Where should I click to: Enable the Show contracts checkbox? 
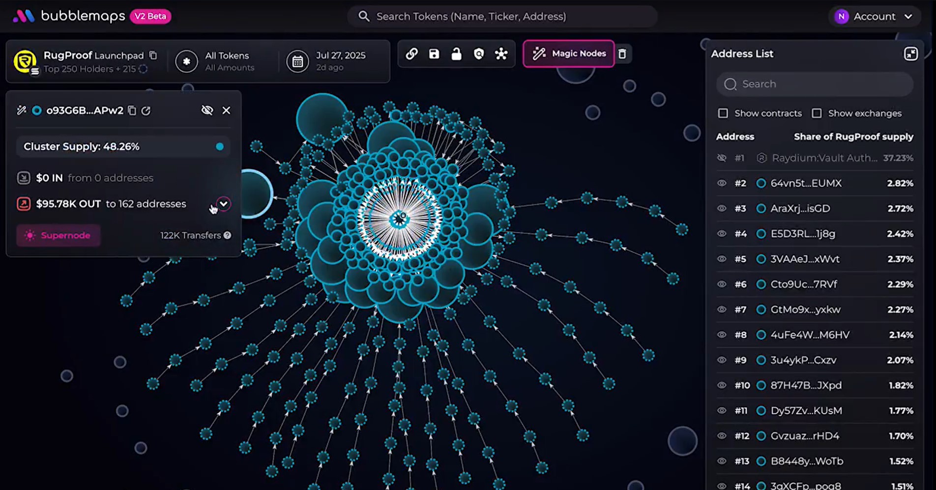pyautogui.click(x=723, y=113)
